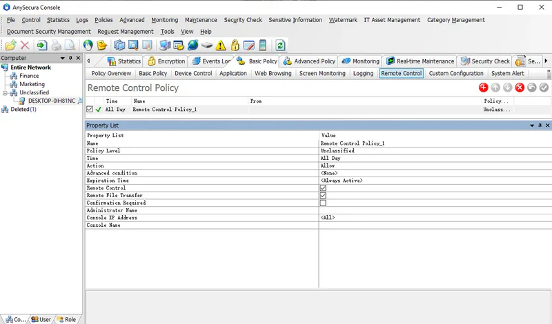Click the print preview magnifier page icon
This screenshot has width=552, height=324.
pos(70,45)
